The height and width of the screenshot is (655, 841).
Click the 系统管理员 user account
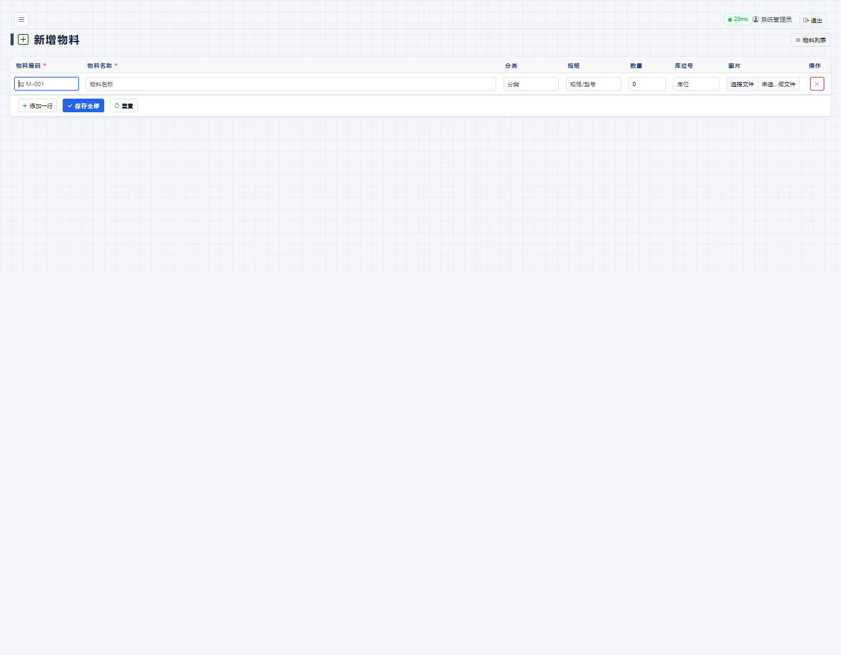772,19
